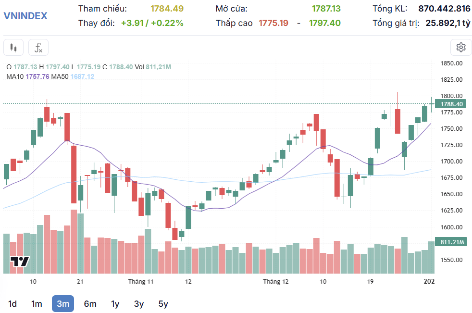The image size is (472, 313).
Task: Click the Tháng 11 date axis marker
Action: pos(141,281)
